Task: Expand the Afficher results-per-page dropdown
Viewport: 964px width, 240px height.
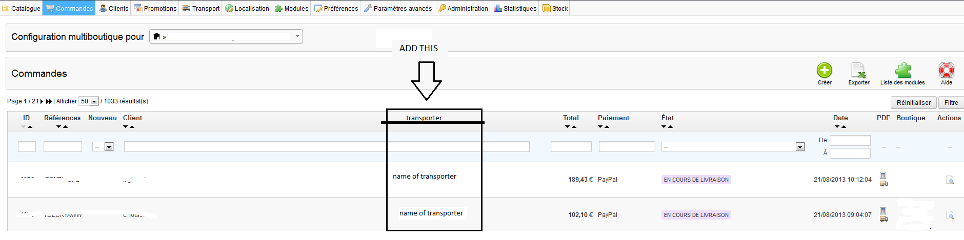Action: (x=94, y=101)
